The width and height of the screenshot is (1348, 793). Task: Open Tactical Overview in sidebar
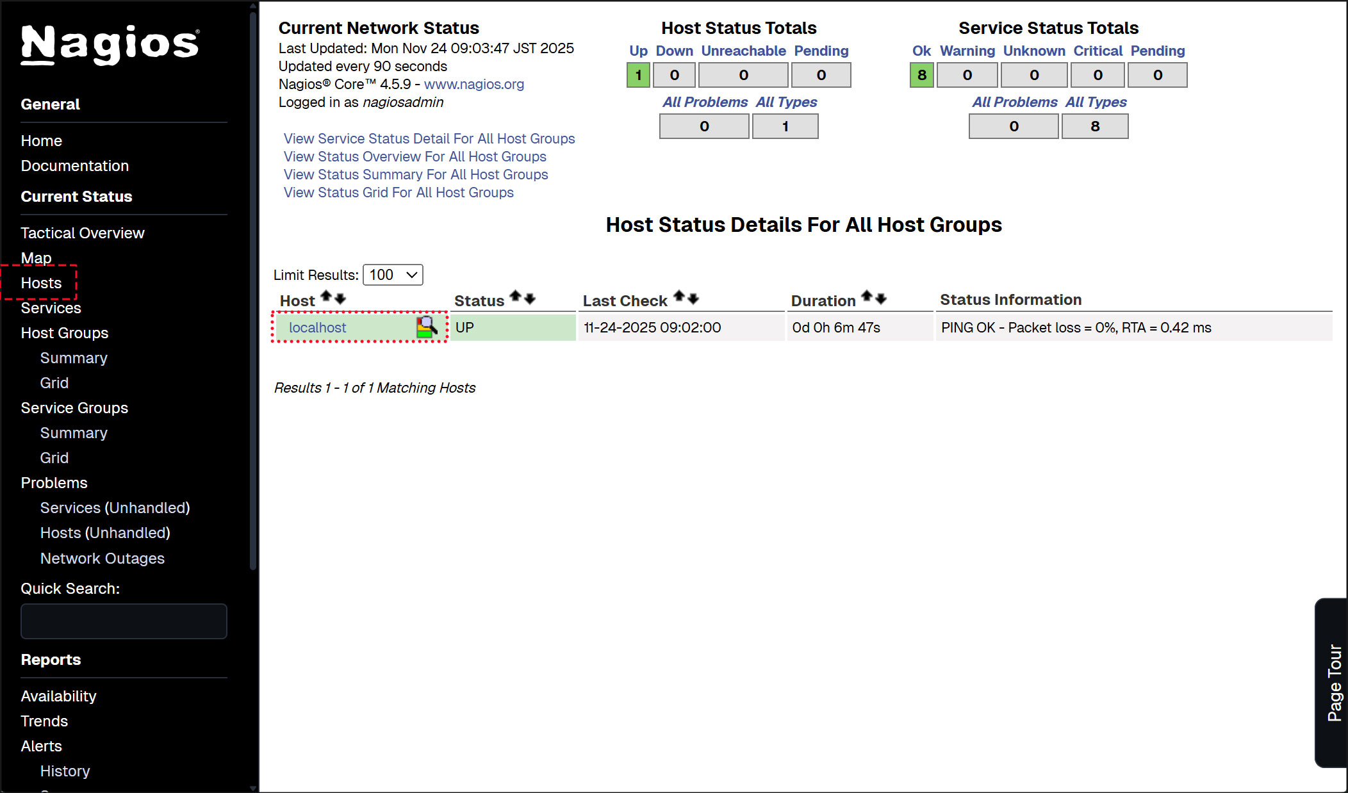click(82, 233)
